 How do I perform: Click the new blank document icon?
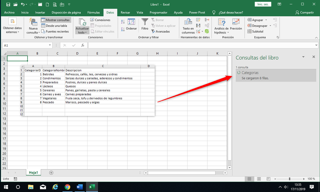[x=47, y=4]
